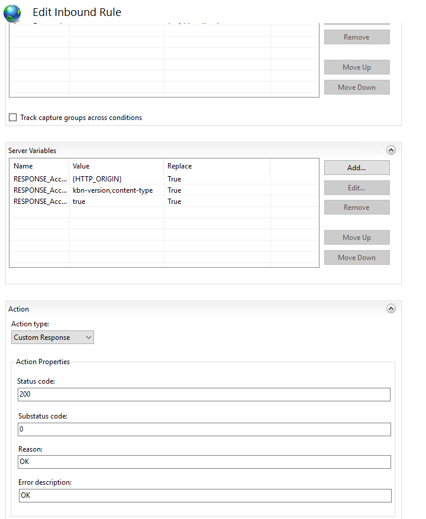Viewport: 426px width, 519px height.
Task: Click Remove in the conditions section
Action: 356,37
